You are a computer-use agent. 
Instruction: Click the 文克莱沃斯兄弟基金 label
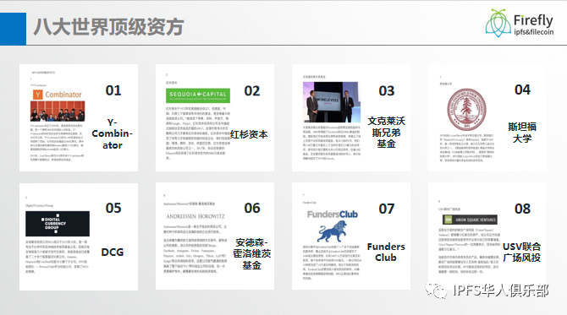click(x=386, y=132)
